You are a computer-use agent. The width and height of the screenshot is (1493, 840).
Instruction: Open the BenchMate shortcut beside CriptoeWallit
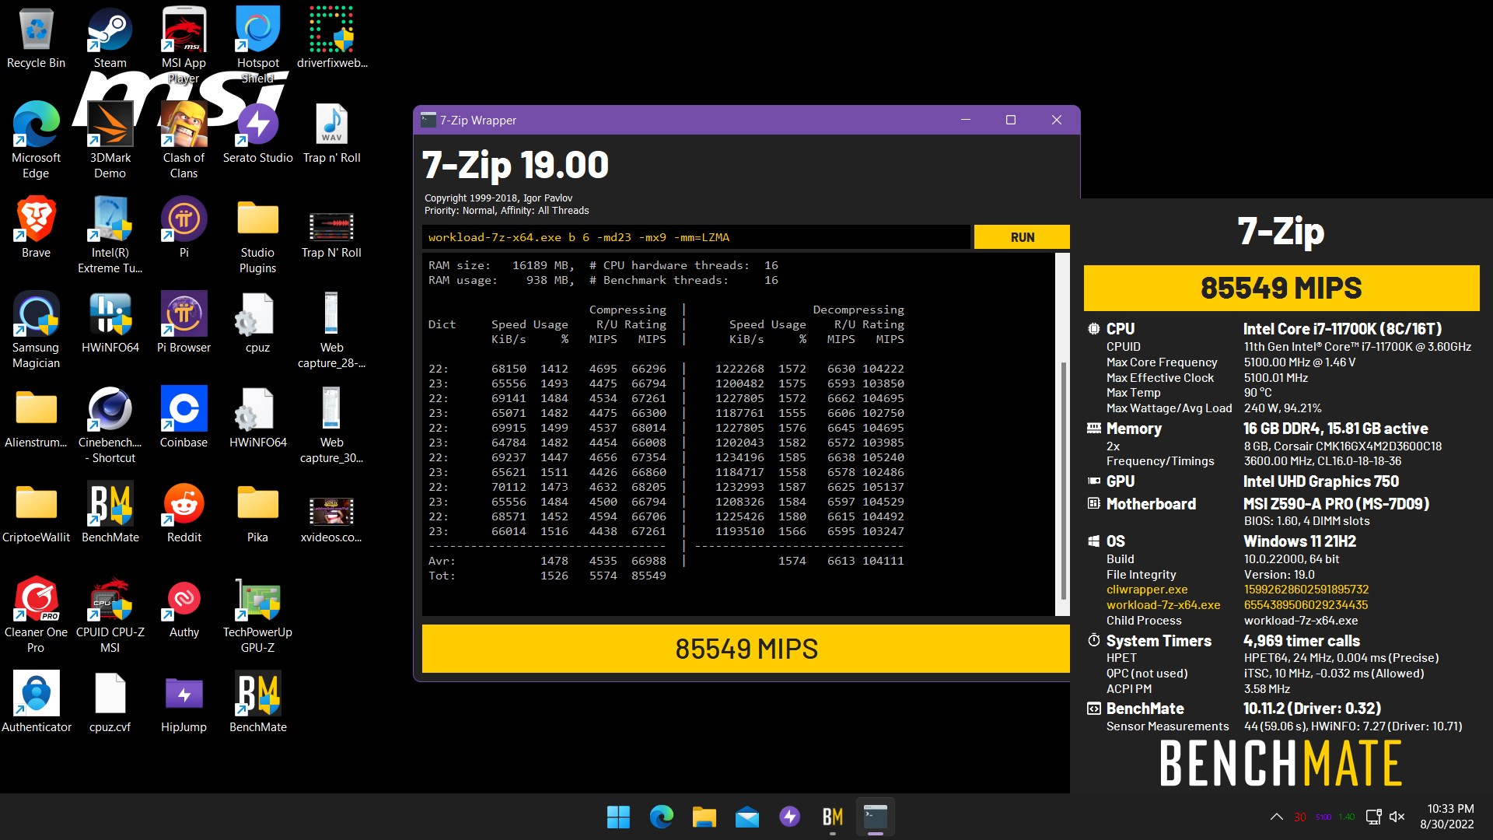(x=110, y=512)
